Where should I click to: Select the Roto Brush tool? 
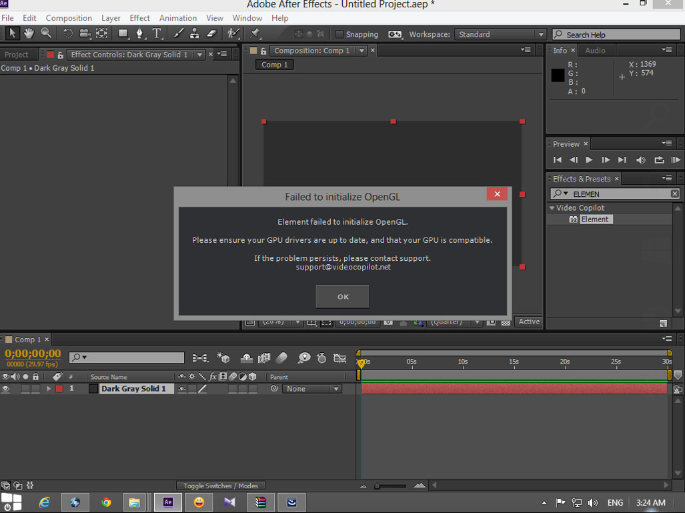pos(233,33)
